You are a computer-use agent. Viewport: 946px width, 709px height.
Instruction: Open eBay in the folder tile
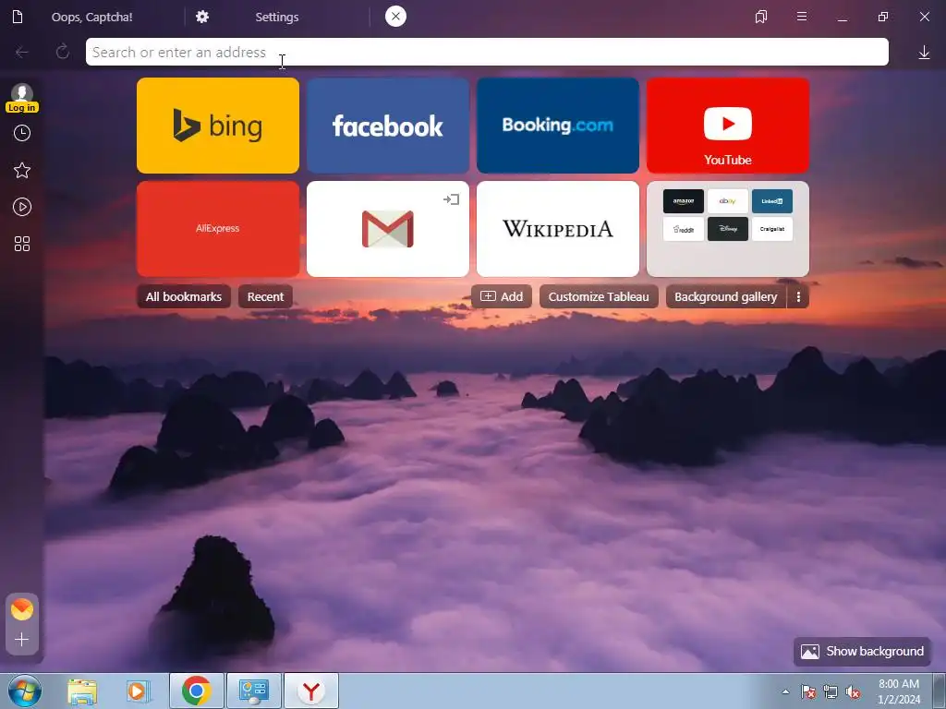728,201
